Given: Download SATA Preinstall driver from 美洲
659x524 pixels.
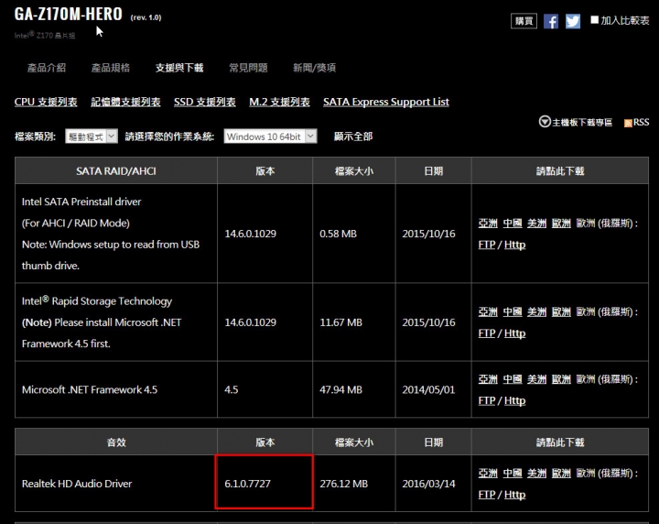Looking at the screenshot, I should tap(536, 224).
